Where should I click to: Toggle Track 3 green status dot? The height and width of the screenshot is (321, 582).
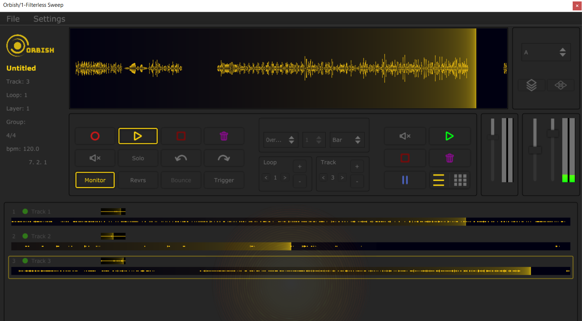(25, 261)
